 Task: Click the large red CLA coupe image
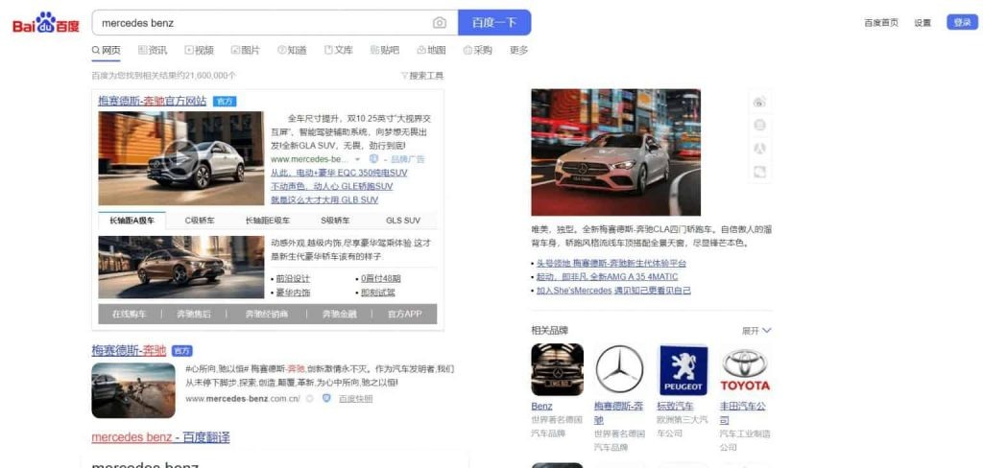coord(615,152)
